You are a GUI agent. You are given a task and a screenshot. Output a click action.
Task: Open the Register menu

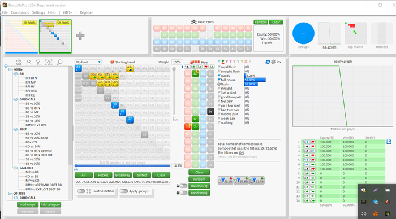(86, 12)
